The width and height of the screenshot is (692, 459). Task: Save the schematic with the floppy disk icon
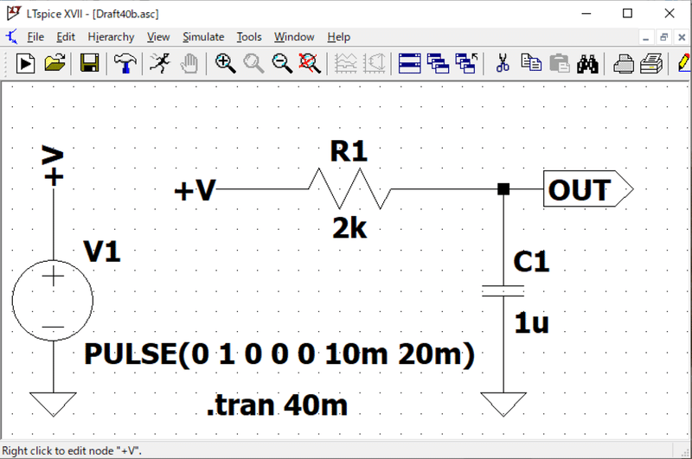point(89,64)
